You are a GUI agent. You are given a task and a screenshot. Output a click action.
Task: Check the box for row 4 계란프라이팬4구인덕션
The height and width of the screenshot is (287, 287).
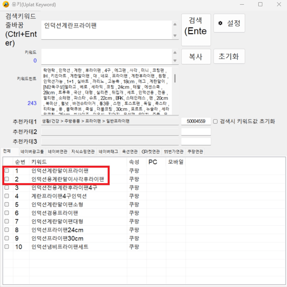(x=7, y=196)
